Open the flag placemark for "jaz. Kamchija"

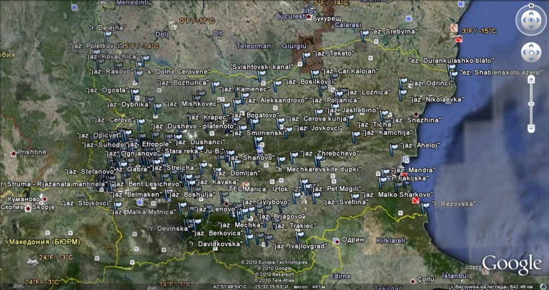click(355, 136)
